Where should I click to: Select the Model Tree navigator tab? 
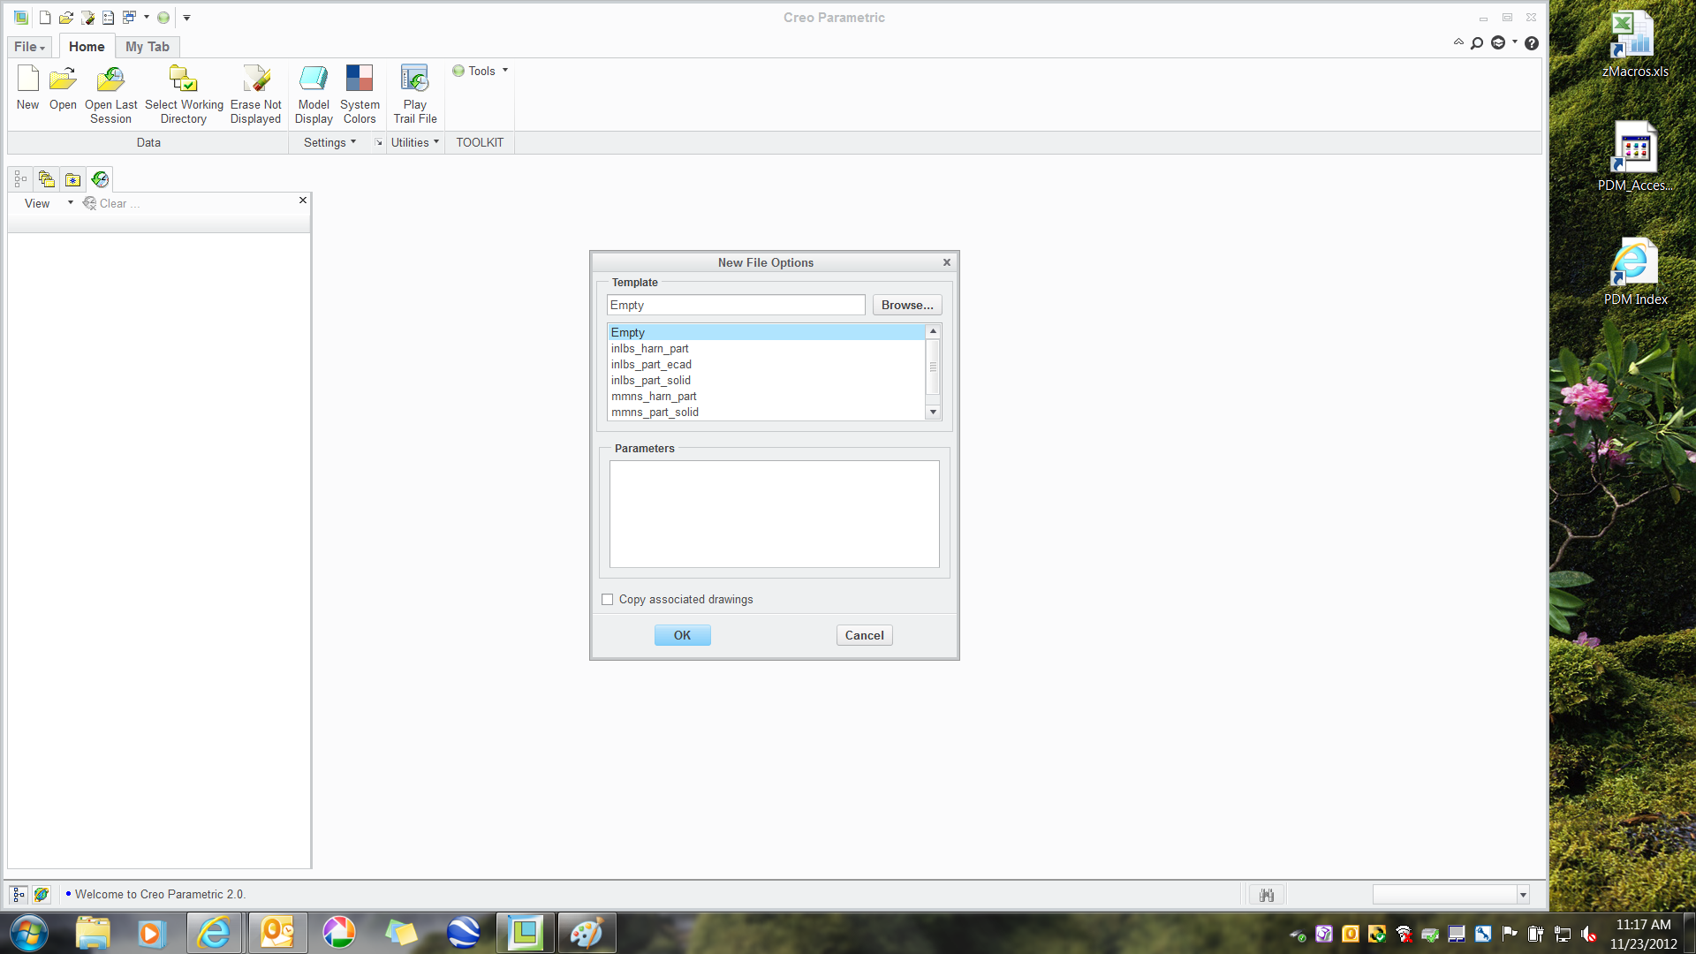[20, 179]
